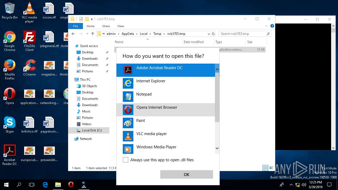Select Skype desktop shortcut
The height and width of the screenshot is (190, 338).
10,125
